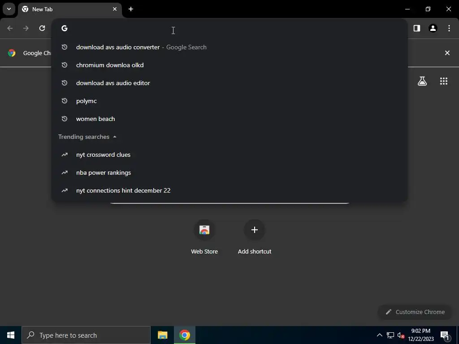Click the Chrome logo in the info bar
Image resolution: width=459 pixels, height=344 pixels.
(12, 53)
